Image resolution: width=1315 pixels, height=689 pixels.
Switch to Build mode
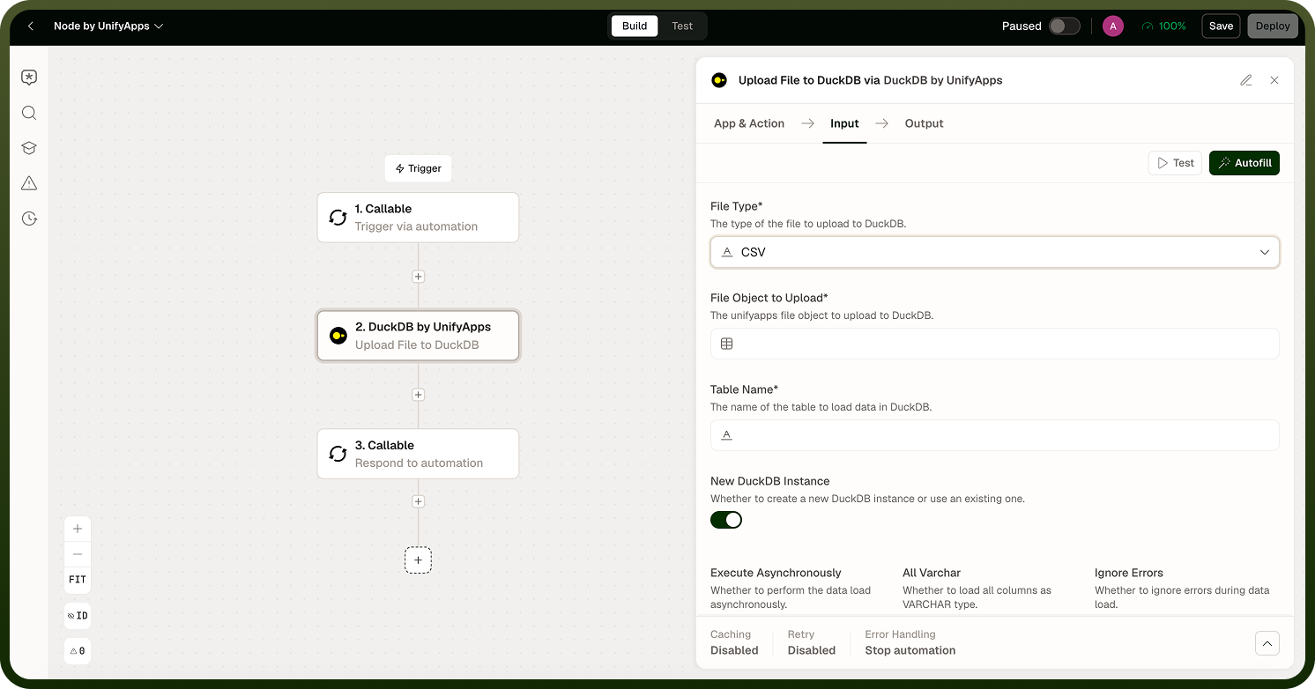click(x=635, y=26)
